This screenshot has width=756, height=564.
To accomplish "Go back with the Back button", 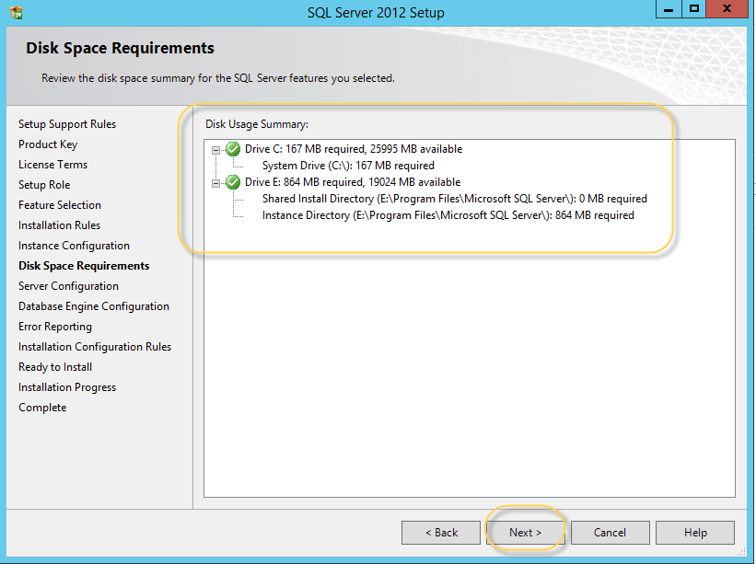I will point(441,533).
